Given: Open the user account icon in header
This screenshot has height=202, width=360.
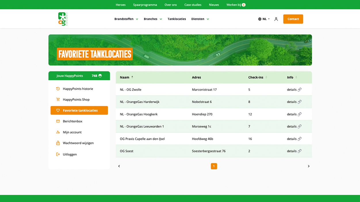Looking at the screenshot, I should click(276, 19).
